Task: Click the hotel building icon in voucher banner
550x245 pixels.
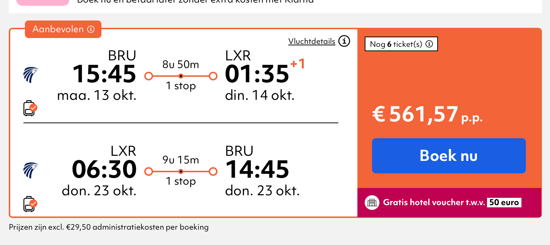Action: tap(372, 203)
